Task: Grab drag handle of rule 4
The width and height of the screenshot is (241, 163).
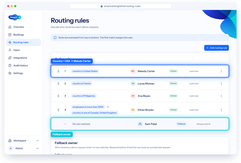Action: [58, 110]
